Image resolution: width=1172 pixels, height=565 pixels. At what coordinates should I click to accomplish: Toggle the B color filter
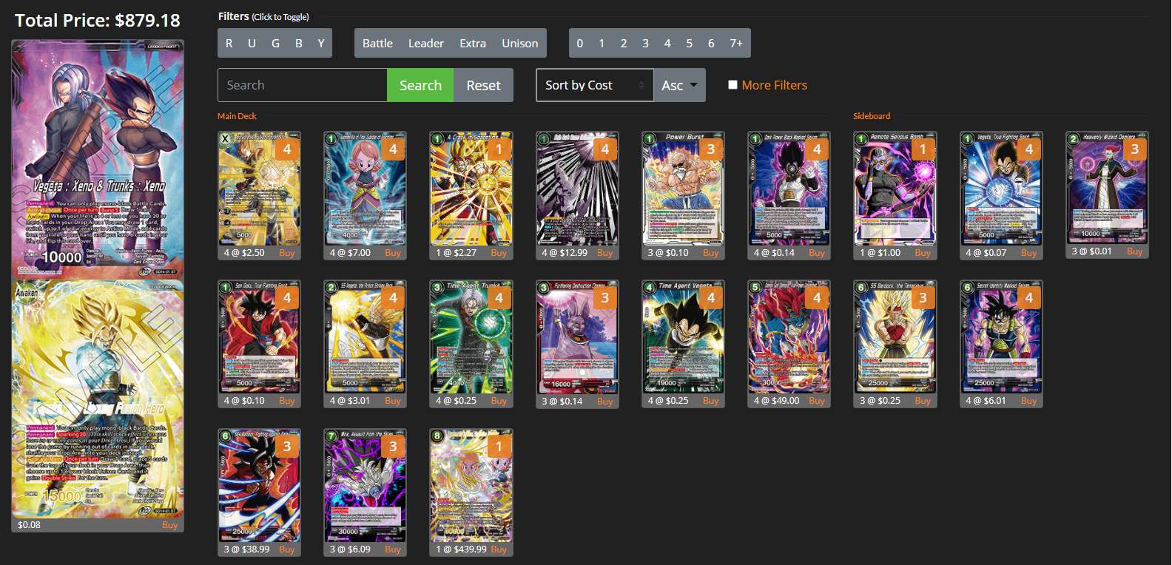(x=299, y=44)
